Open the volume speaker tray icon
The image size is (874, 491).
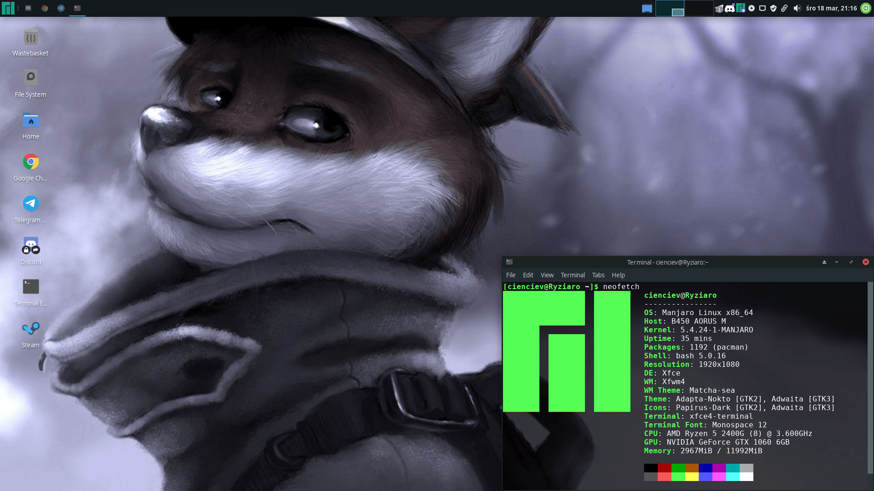pyautogui.click(x=797, y=8)
